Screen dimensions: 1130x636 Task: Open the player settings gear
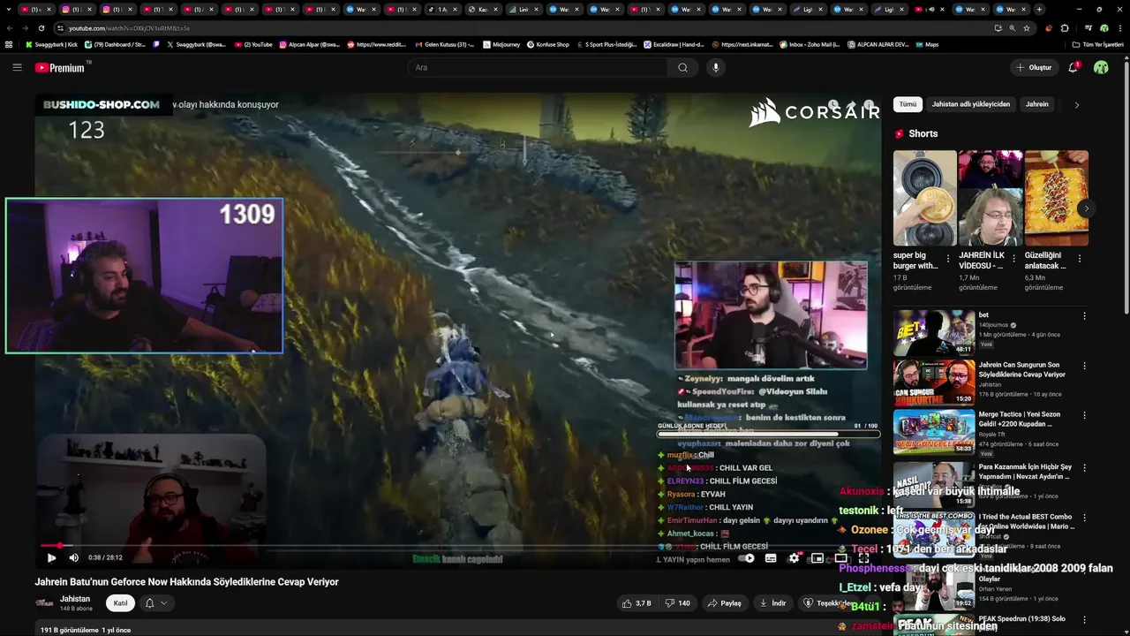794,557
